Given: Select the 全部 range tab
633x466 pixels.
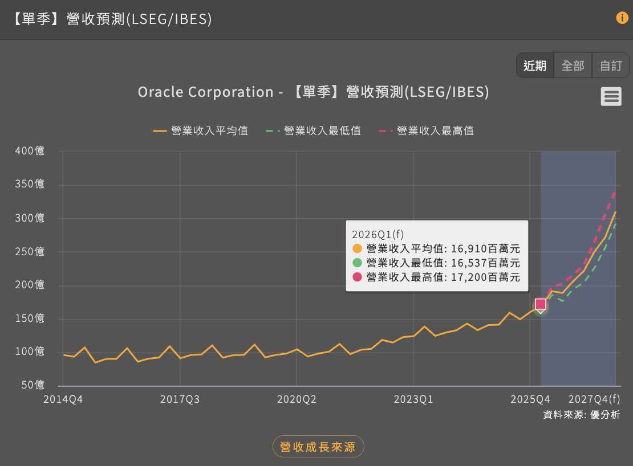Looking at the screenshot, I should coord(573,66).
